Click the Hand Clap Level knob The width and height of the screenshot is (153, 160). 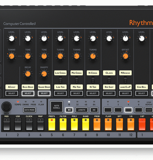click(x=125, y=38)
